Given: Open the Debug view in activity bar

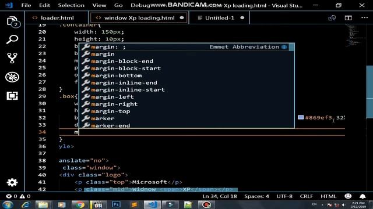Looking at the screenshot, I should point(12,77).
